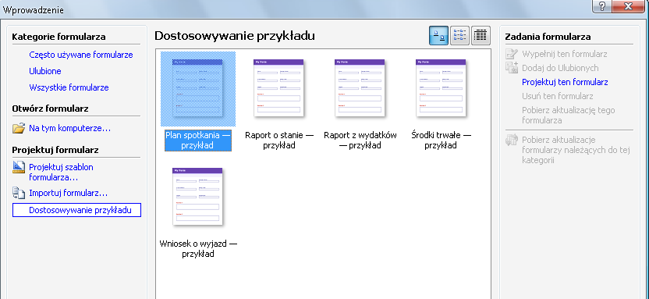The image size is (649, 299).
Task: Click the open folder icon beside Na tym komputerze
Action: click(19, 128)
